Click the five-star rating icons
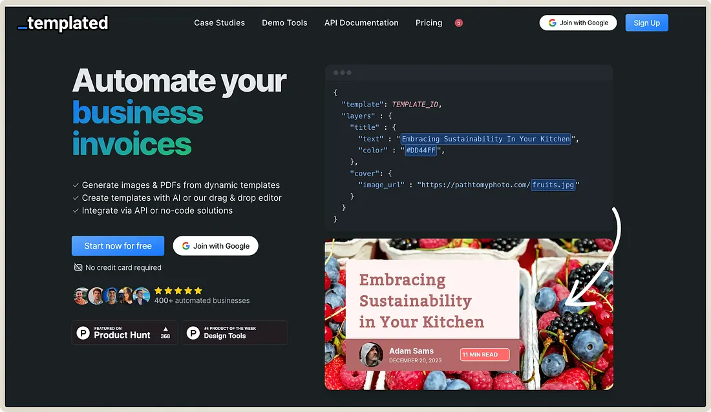Image resolution: width=711 pixels, height=412 pixels. (x=178, y=291)
